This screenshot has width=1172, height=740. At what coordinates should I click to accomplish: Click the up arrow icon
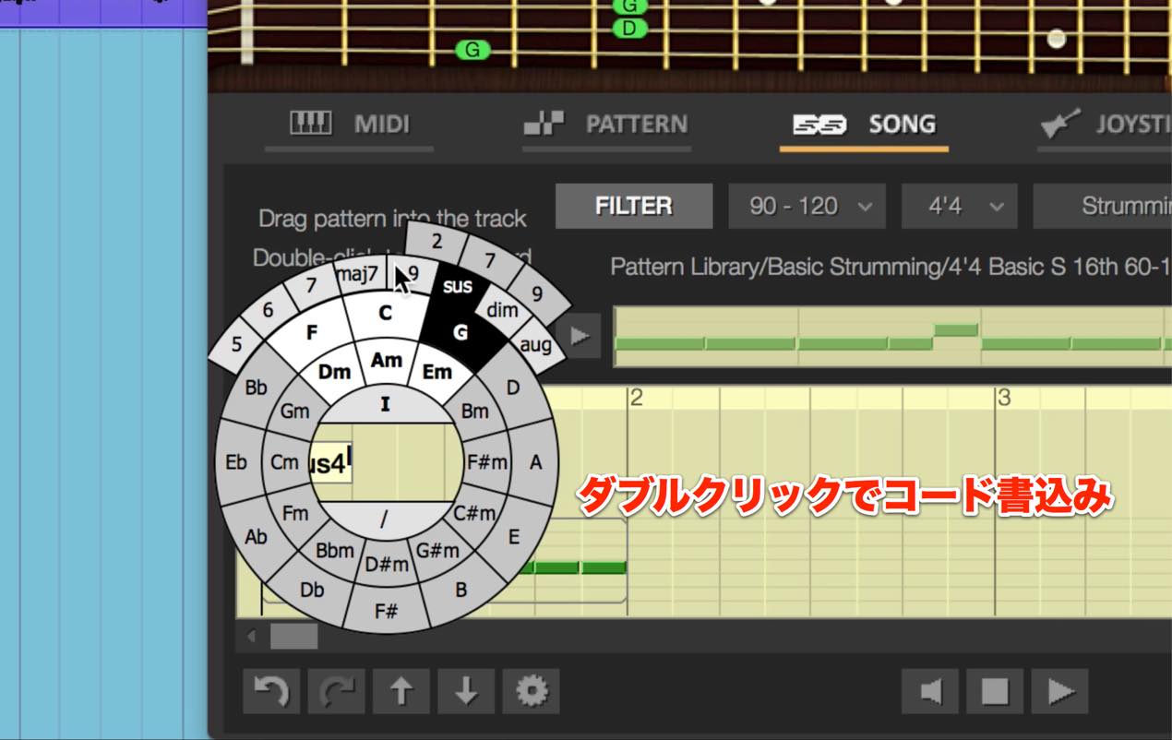coord(401,691)
